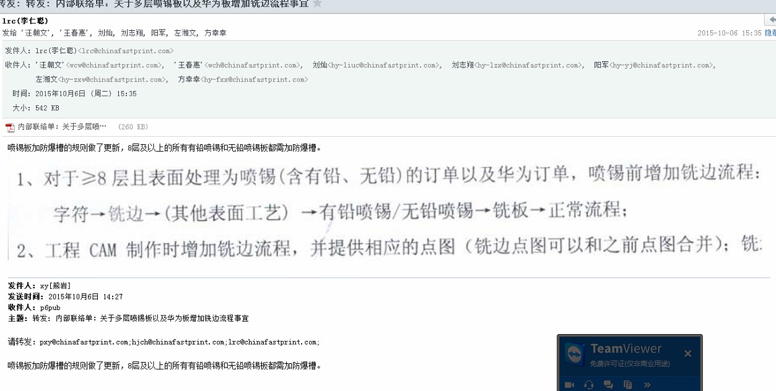Click the TeamViewer logo icon
The height and width of the screenshot is (391, 776).
pyautogui.click(x=576, y=354)
